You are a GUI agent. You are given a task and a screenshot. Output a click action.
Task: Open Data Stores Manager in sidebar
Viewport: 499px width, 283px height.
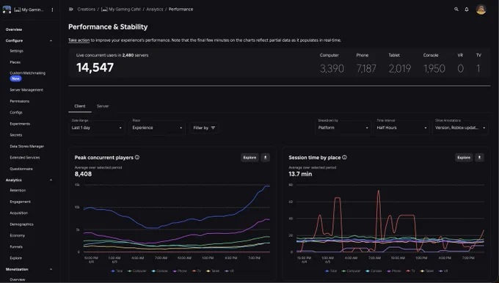pyautogui.click(x=26, y=147)
